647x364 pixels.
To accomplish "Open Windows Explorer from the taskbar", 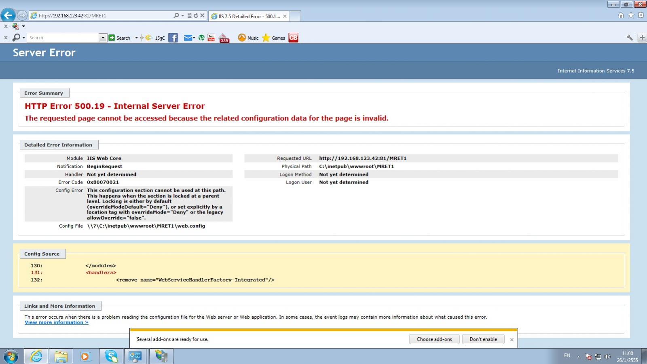I will click(x=61, y=356).
